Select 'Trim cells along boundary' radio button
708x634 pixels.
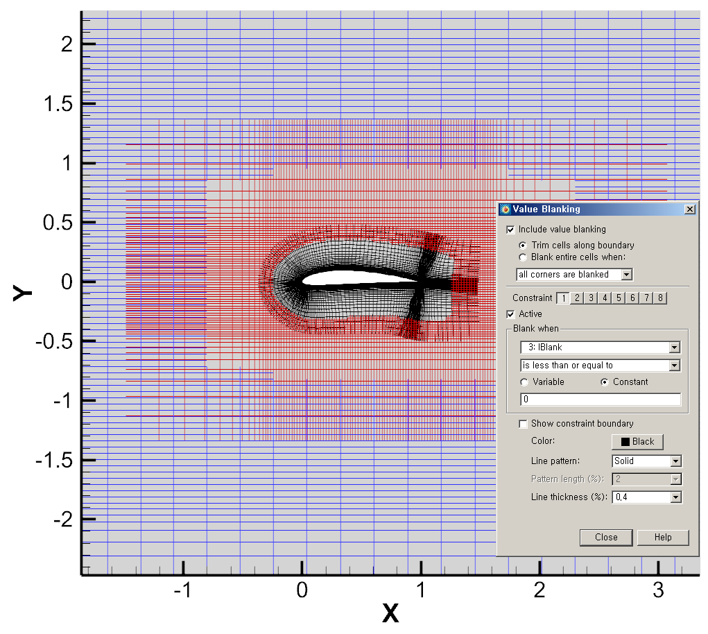pos(524,245)
